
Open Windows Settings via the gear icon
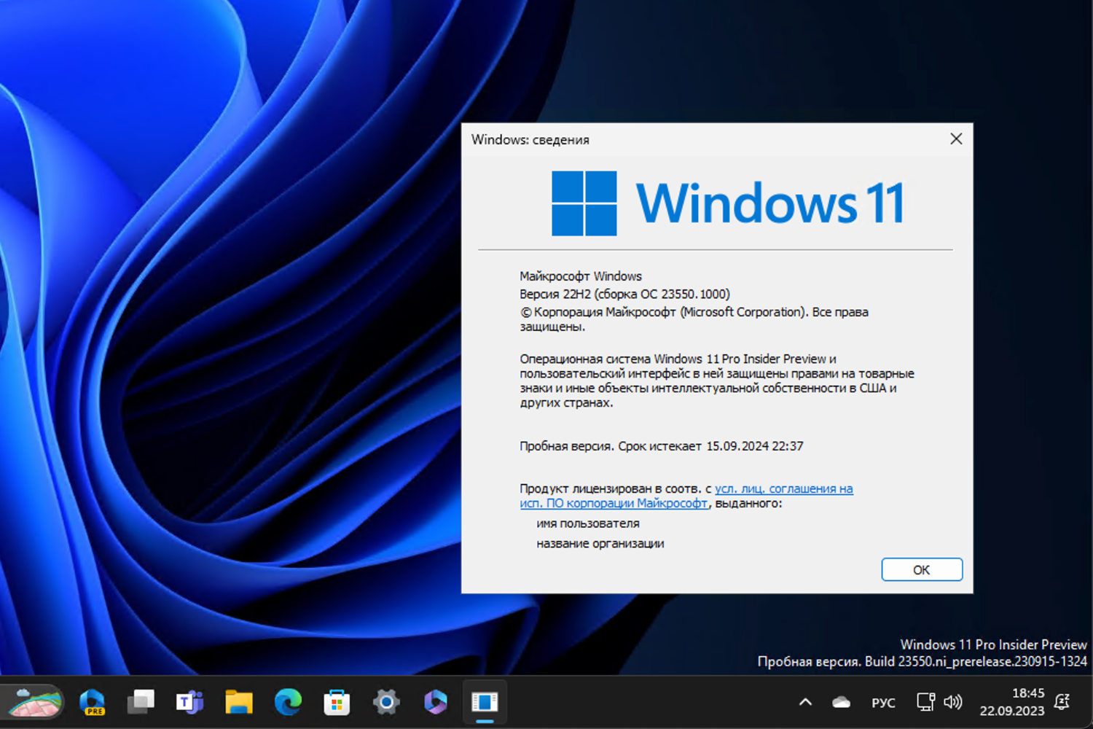385,702
